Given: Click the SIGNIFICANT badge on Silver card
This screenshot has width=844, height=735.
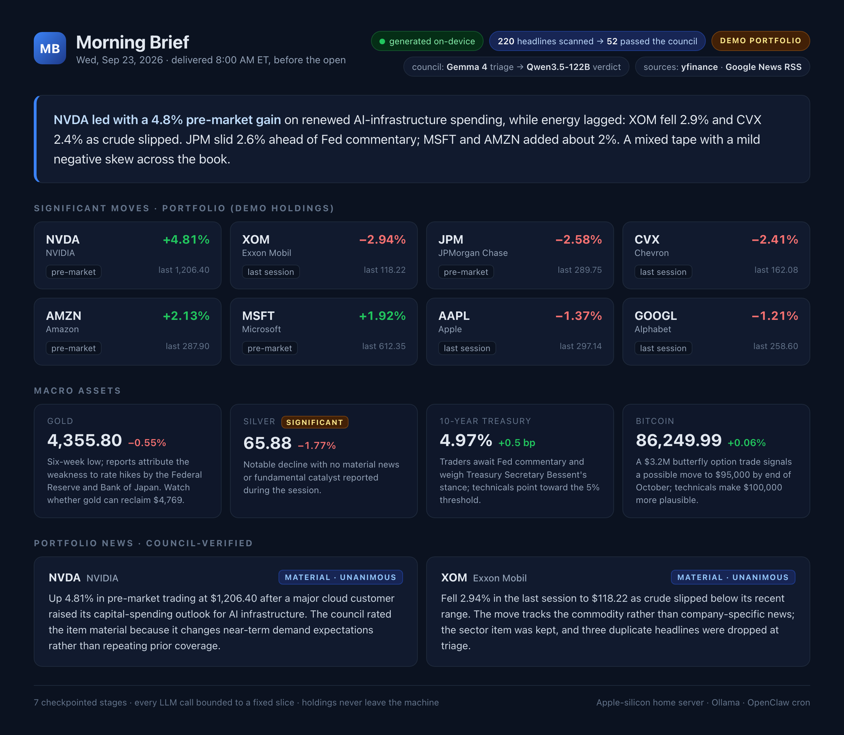Looking at the screenshot, I should (x=314, y=422).
